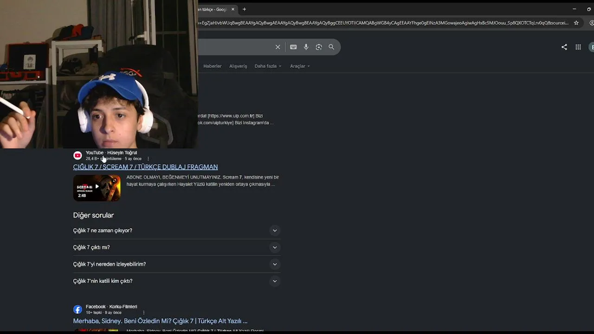The height and width of the screenshot is (334, 594).
Task: Click the "Facebook · Korku-Filmleri" source text
Action: pyautogui.click(x=111, y=307)
